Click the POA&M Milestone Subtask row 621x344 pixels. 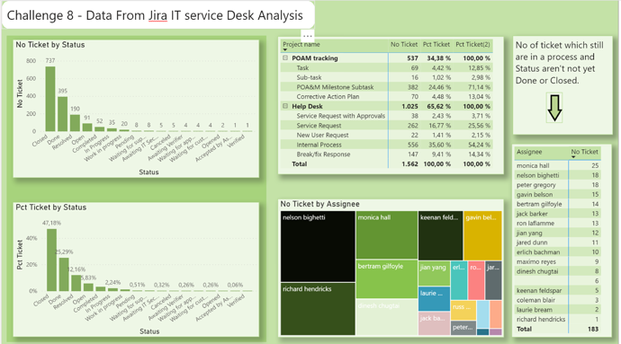(386, 87)
